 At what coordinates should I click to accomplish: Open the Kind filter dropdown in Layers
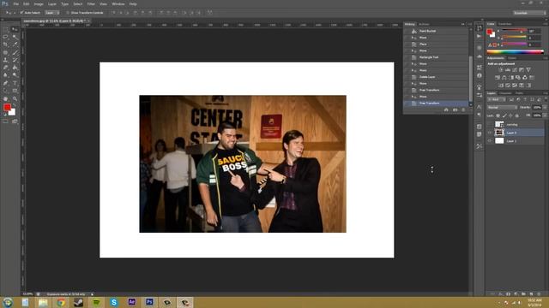pyautogui.click(x=497, y=100)
